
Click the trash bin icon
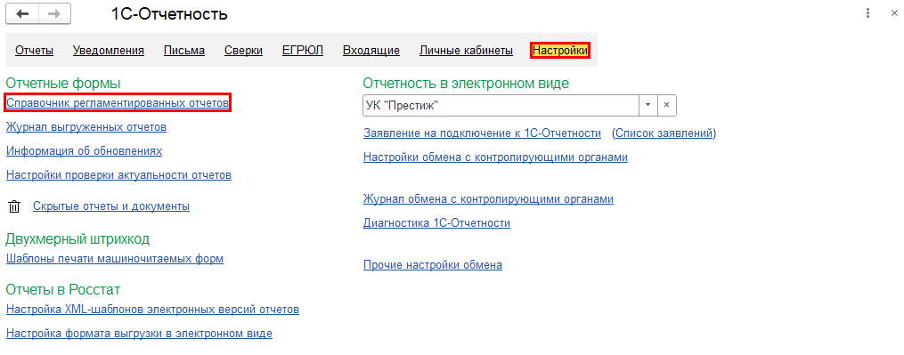(14, 206)
